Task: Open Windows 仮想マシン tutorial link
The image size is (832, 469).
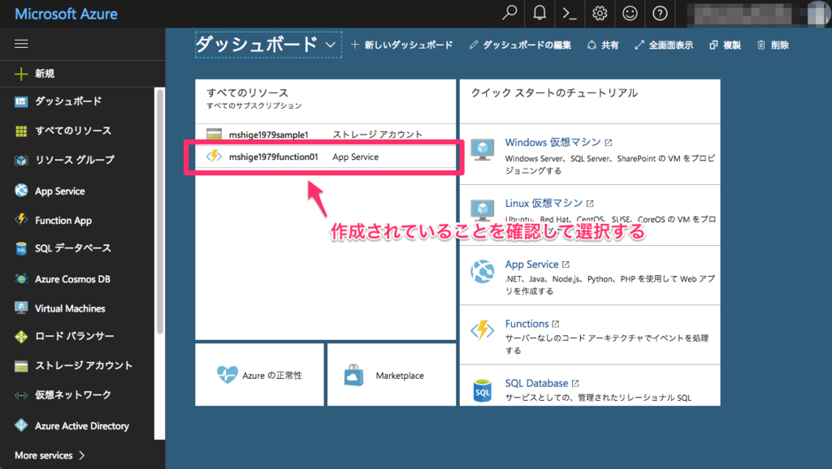Action: click(552, 143)
